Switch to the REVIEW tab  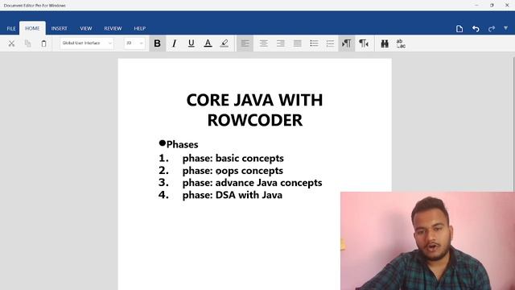113,29
